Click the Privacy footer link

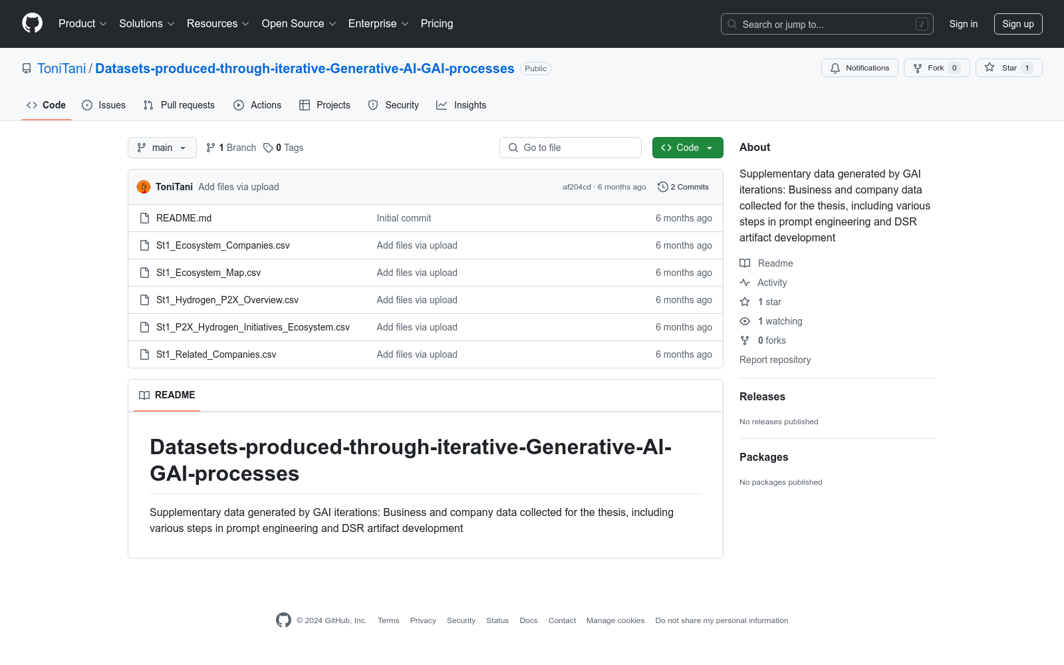423,620
